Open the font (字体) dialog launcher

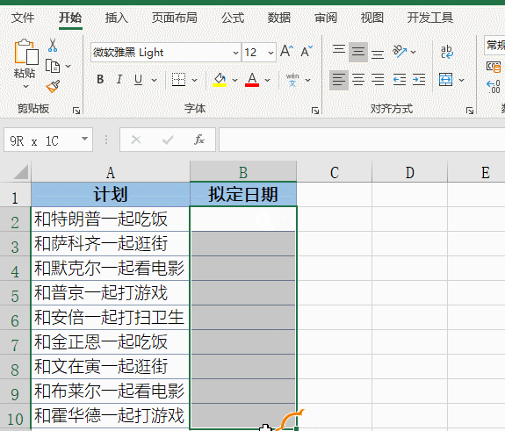315,111
